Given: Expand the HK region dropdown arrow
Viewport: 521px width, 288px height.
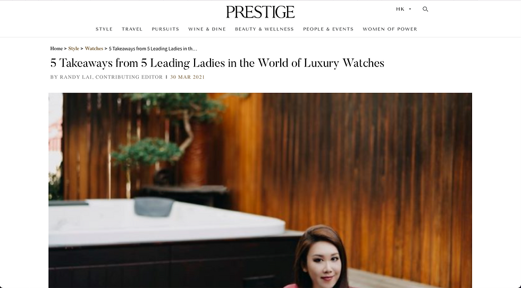Looking at the screenshot, I should (x=410, y=9).
